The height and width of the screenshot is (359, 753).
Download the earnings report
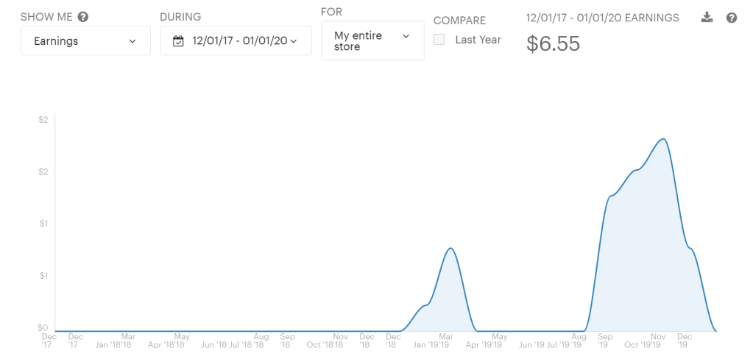tap(707, 18)
